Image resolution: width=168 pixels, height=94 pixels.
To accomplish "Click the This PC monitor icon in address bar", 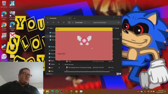I will point(69,22).
